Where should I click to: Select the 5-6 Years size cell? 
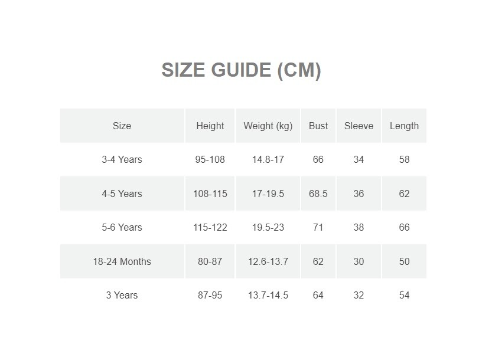122,227
